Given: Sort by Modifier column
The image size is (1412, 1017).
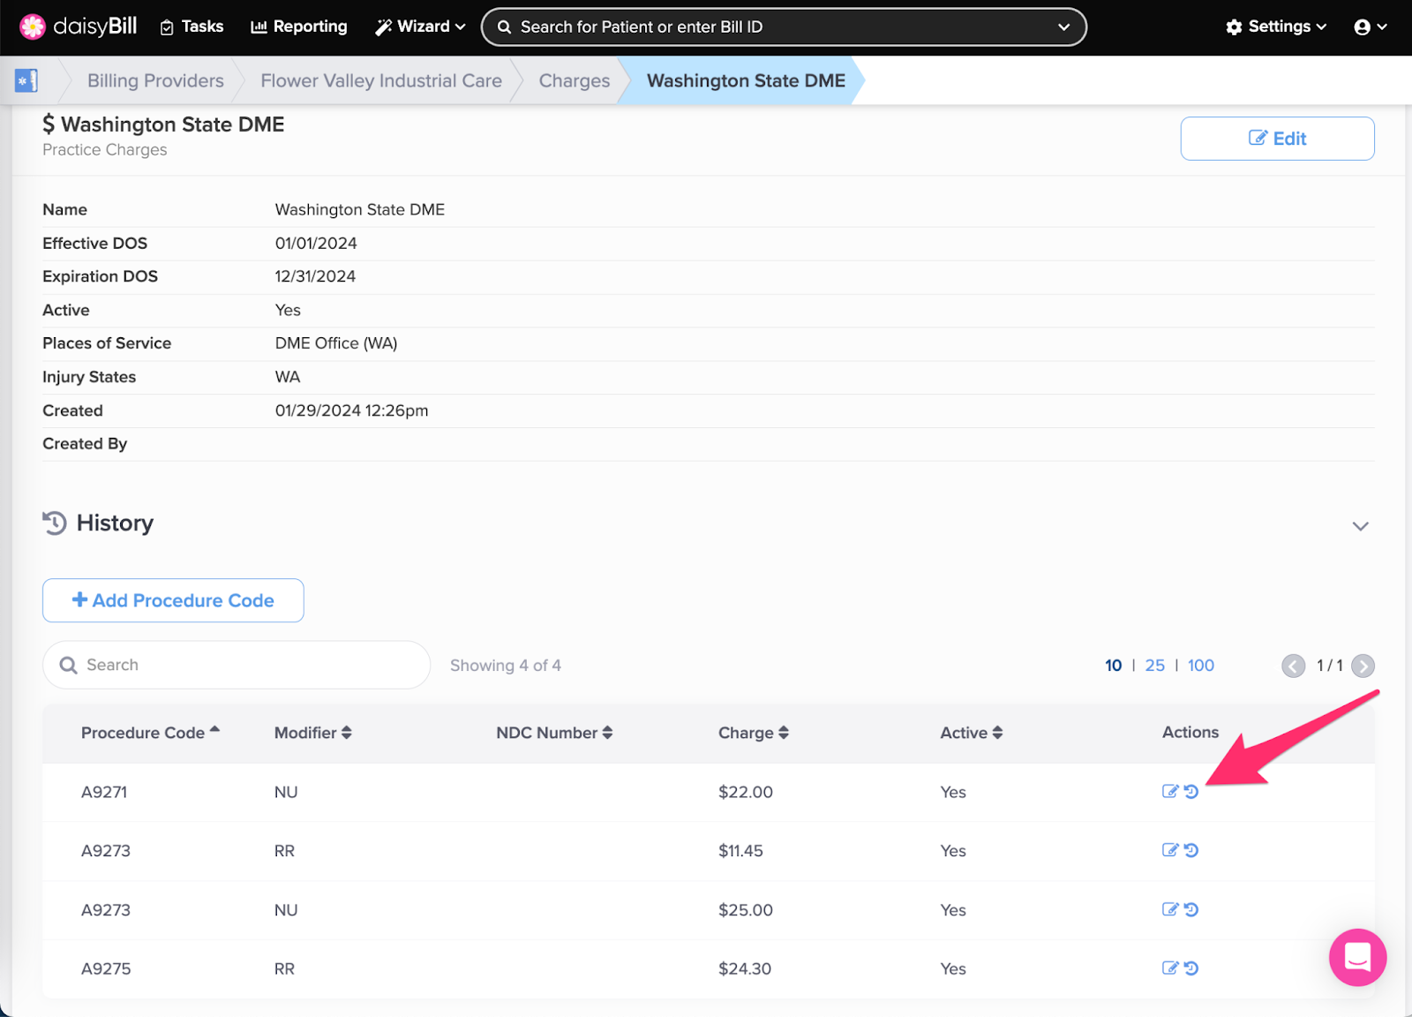Looking at the screenshot, I should tap(312, 733).
